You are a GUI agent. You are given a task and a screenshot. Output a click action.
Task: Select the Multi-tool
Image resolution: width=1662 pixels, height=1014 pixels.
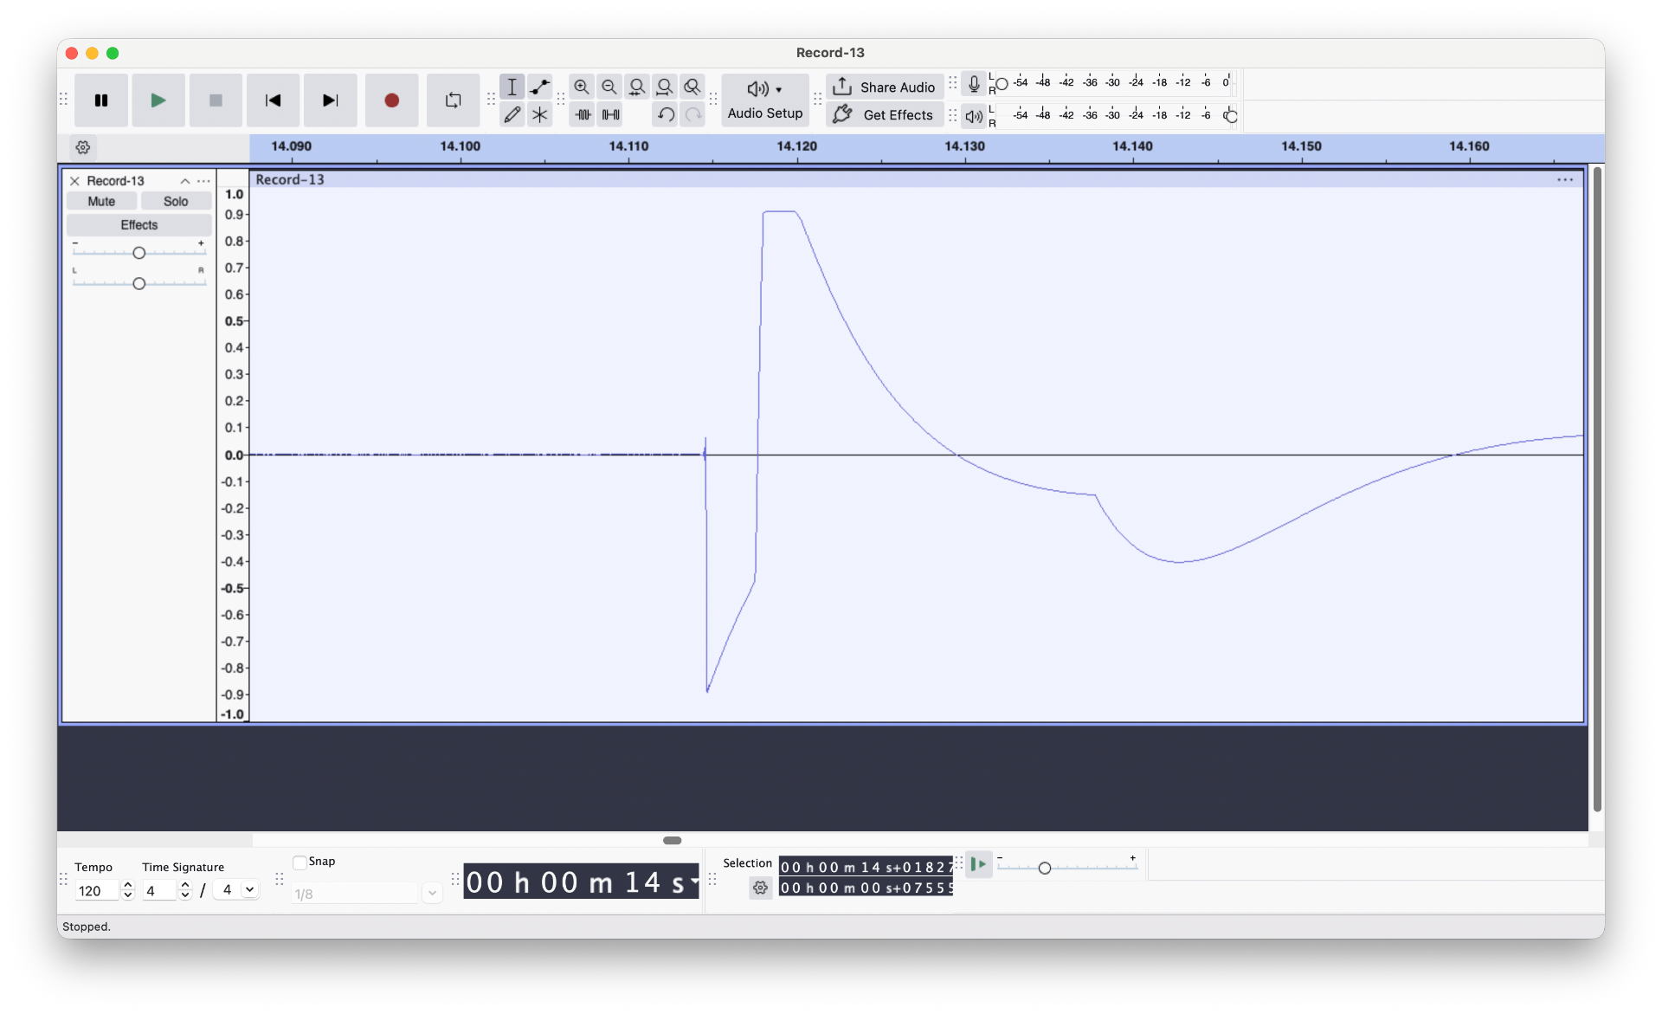[x=539, y=113]
